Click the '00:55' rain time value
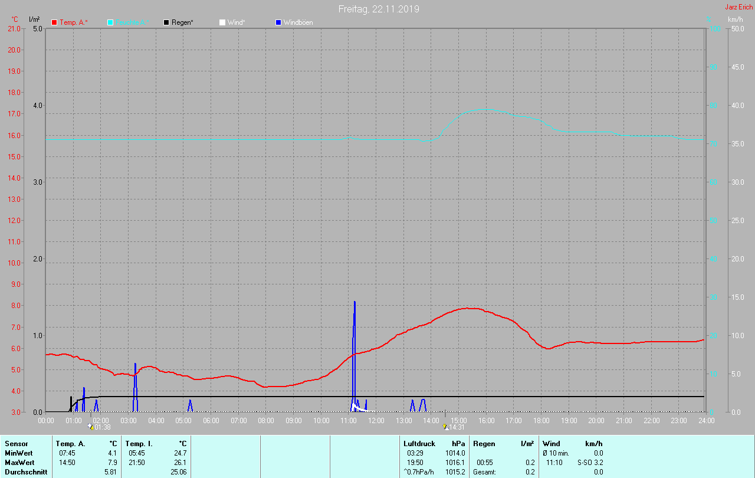 click(485, 463)
